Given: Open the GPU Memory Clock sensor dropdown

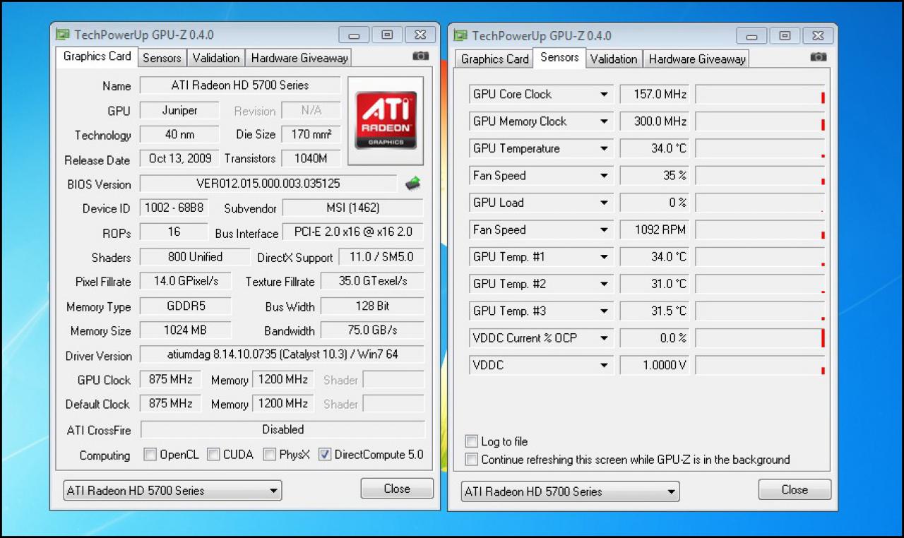Looking at the screenshot, I should tap(604, 121).
